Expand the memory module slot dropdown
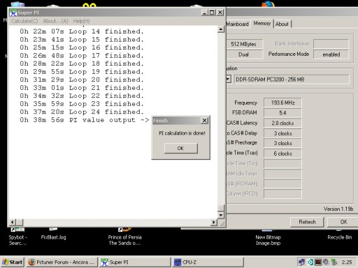This screenshot has width=358, height=268. 229,80
